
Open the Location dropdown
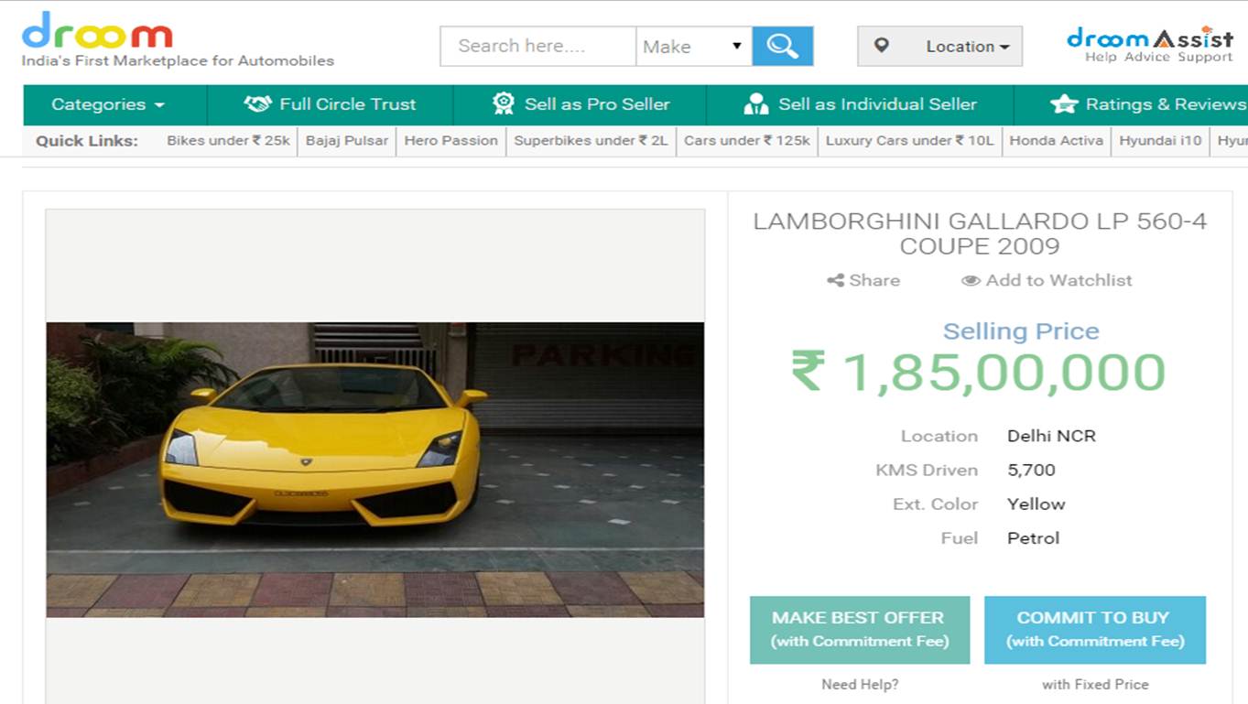(939, 46)
